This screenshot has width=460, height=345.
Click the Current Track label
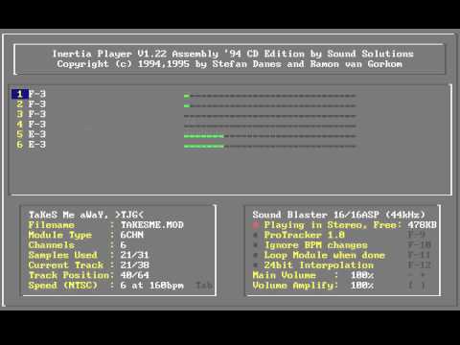pyautogui.click(x=66, y=265)
